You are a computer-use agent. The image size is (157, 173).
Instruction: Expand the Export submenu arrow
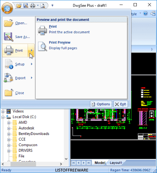[31, 78]
